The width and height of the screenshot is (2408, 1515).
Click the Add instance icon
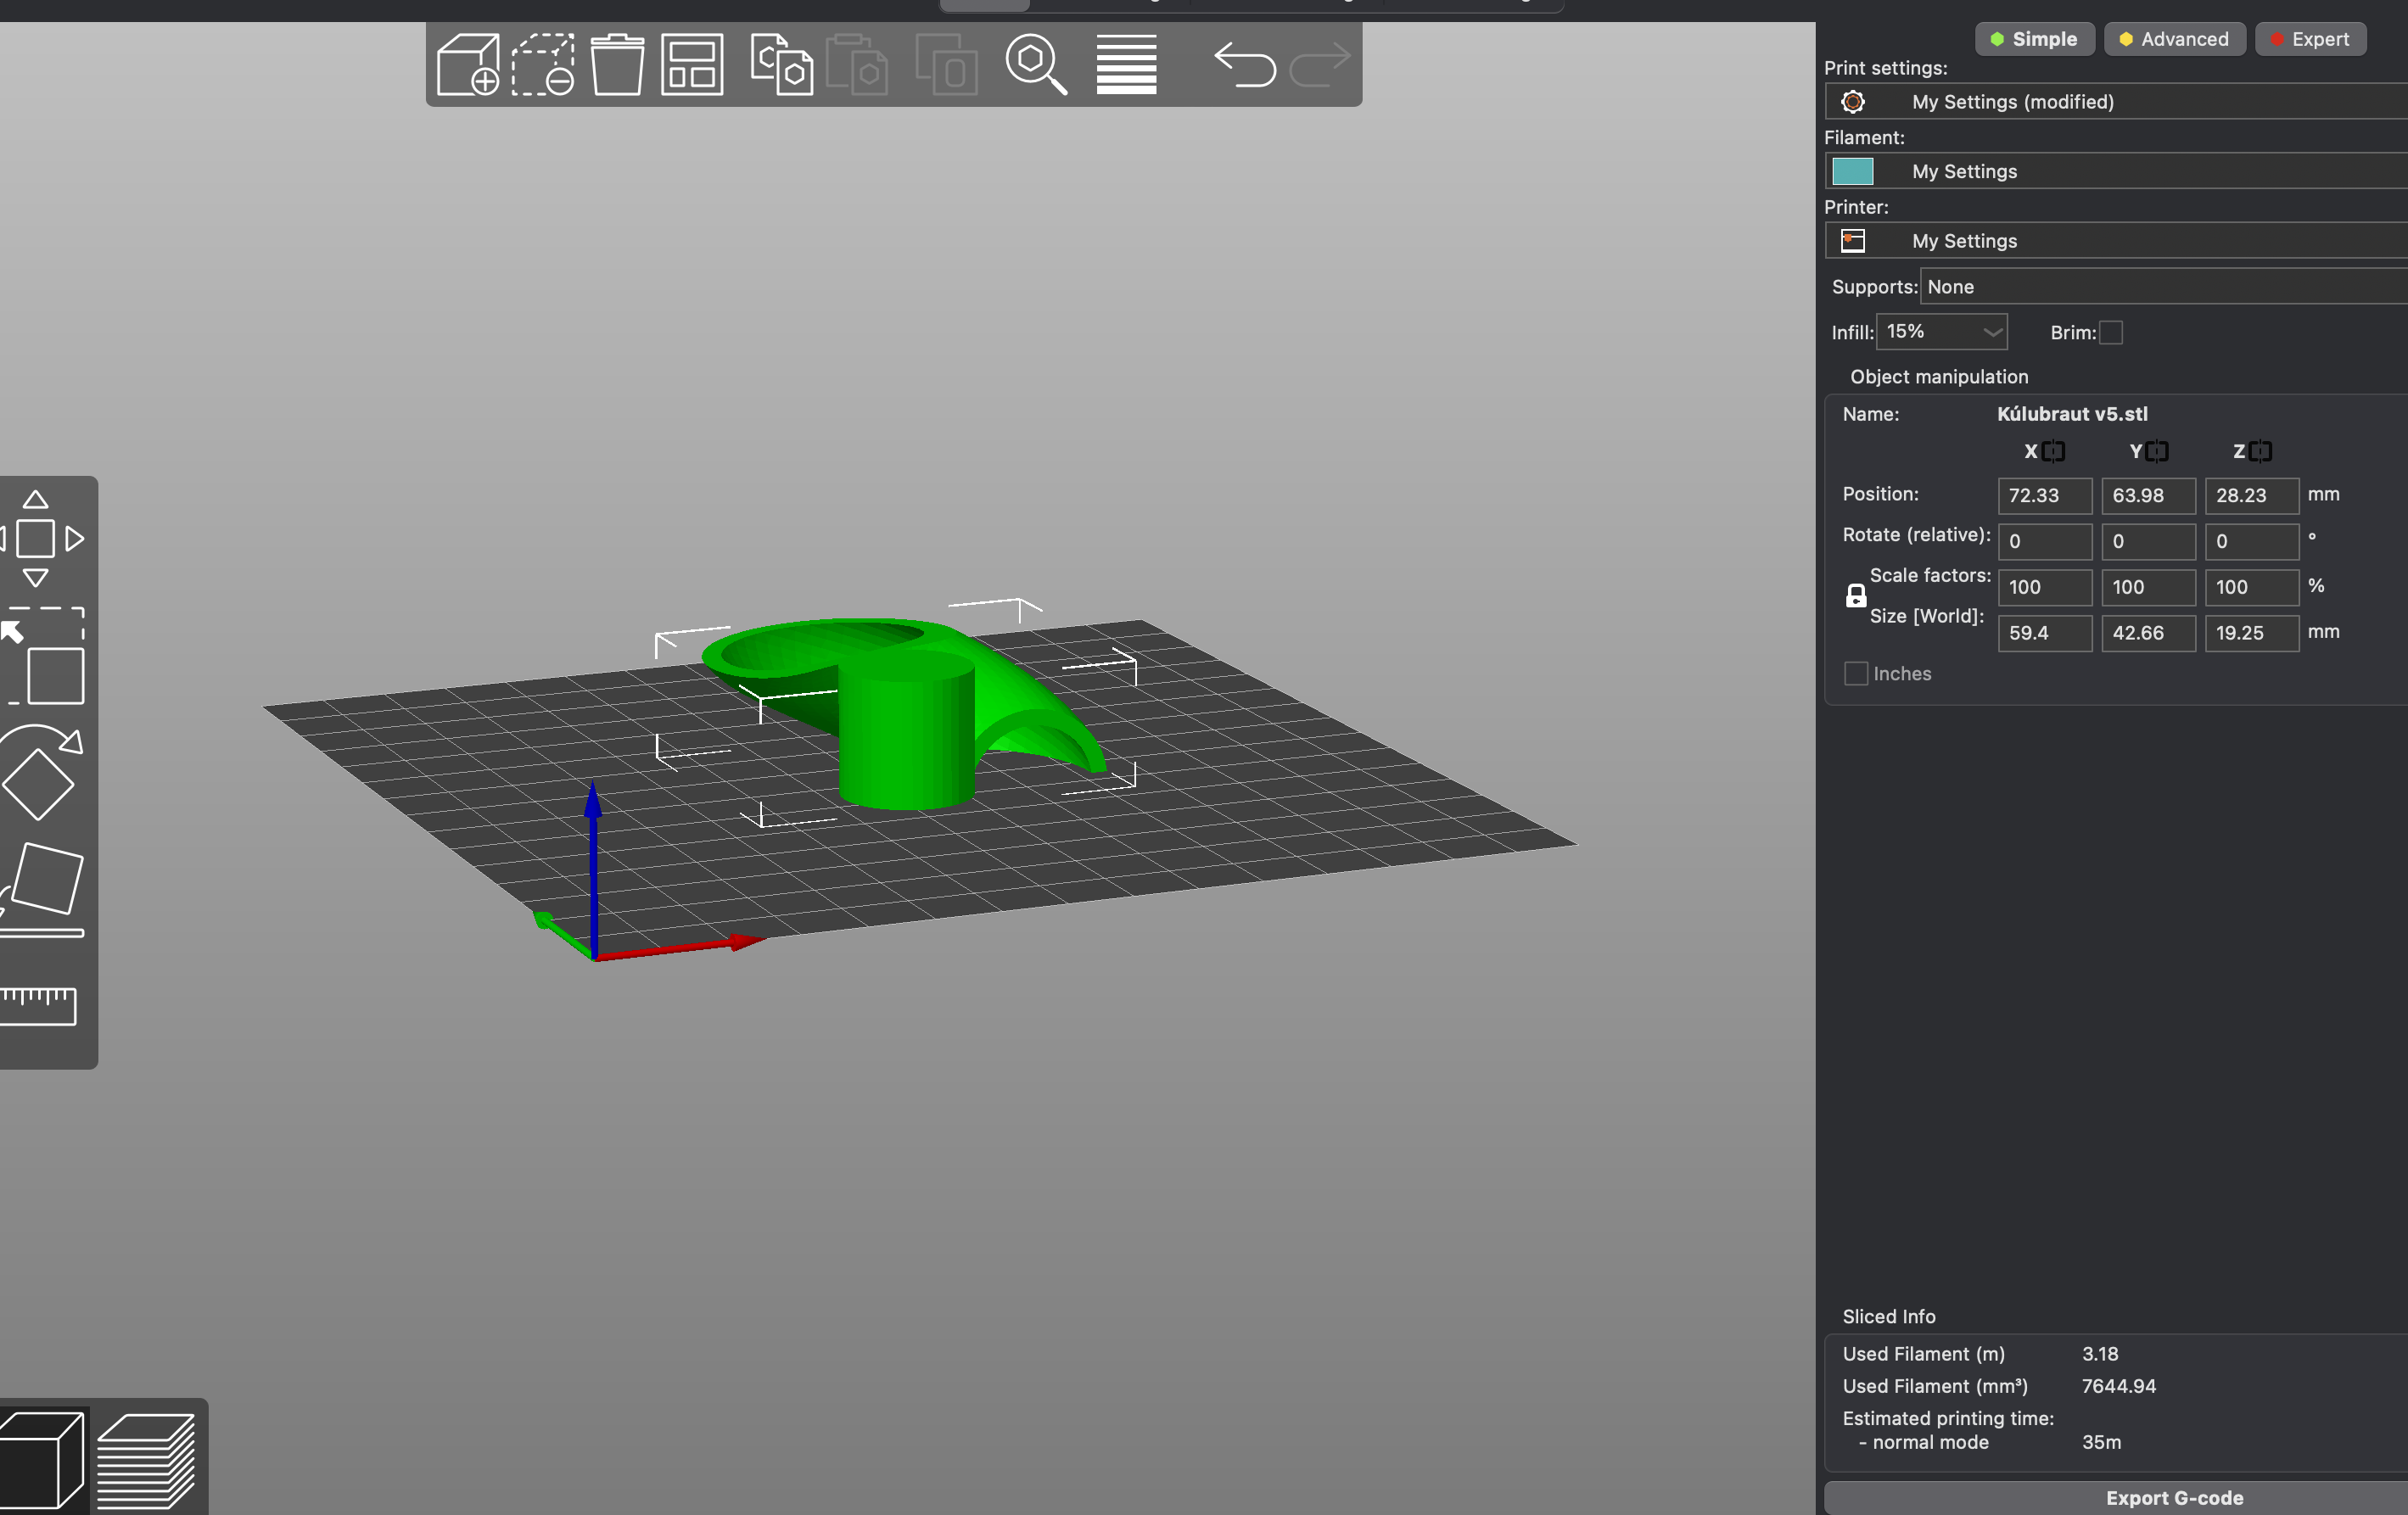point(946,65)
